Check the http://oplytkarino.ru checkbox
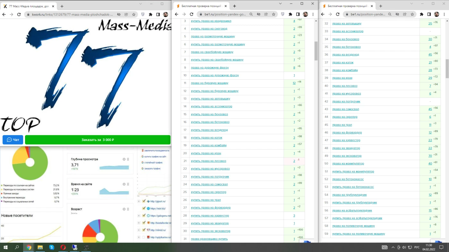 pyautogui.click(x=144, y=237)
